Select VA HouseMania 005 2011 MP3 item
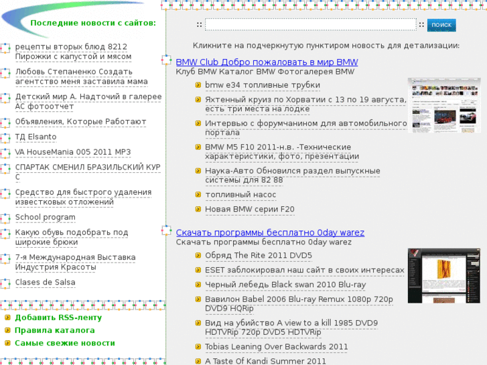 pos(73,152)
